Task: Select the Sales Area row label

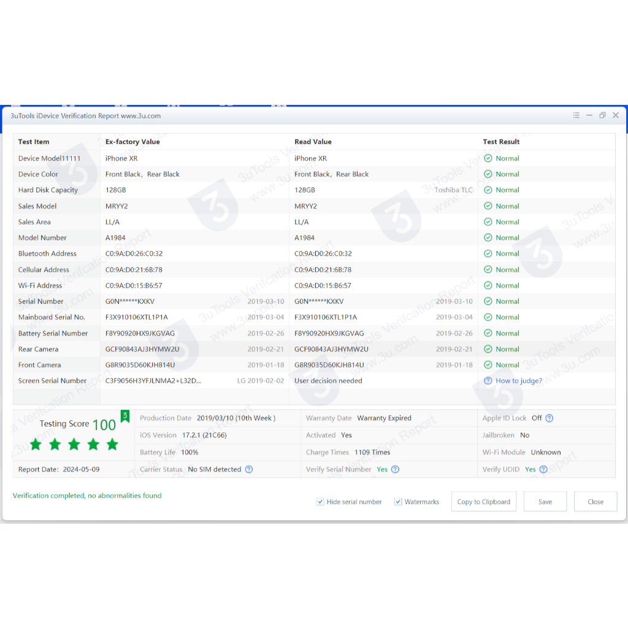Action: coord(34,222)
